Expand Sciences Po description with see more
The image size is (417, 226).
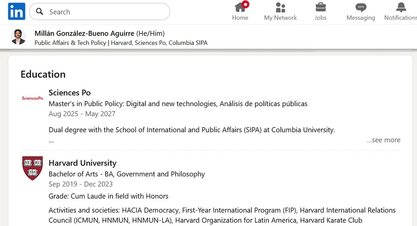pos(384,140)
